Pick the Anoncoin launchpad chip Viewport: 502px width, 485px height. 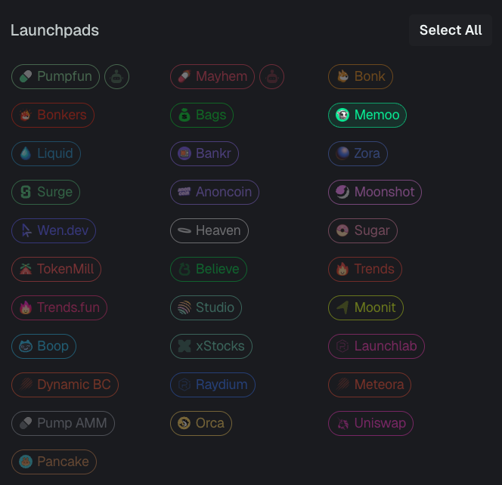[x=215, y=193]
